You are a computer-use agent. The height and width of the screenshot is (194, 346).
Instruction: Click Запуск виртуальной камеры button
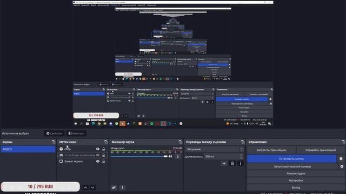(292, 167)
